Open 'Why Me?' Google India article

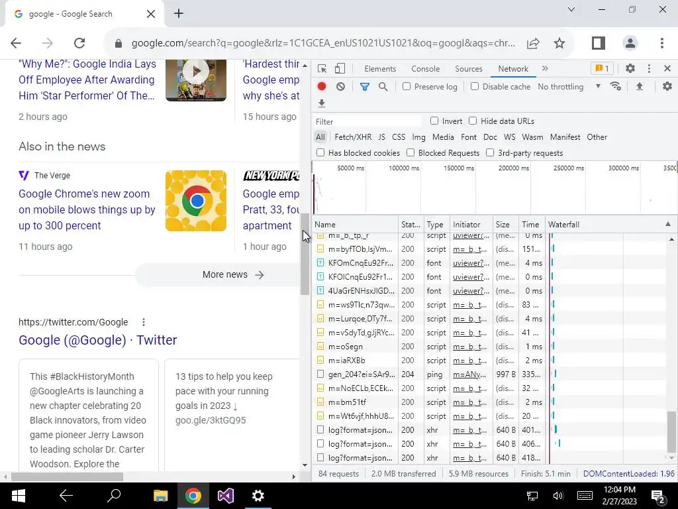pos(87,80)
